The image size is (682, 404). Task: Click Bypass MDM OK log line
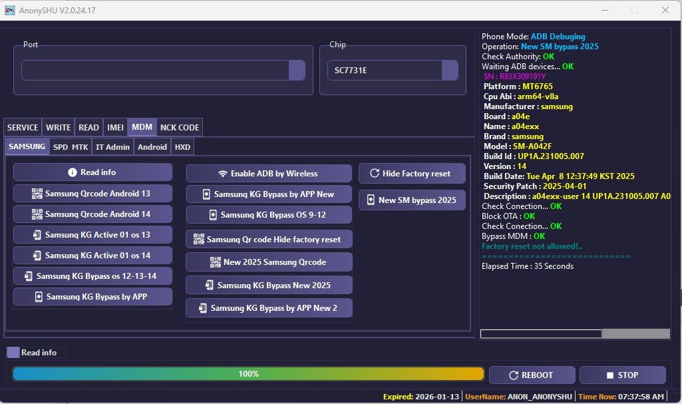(513, 236)
